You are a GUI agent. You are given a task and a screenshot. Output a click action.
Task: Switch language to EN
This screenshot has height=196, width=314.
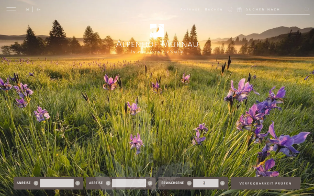(39, 9)
